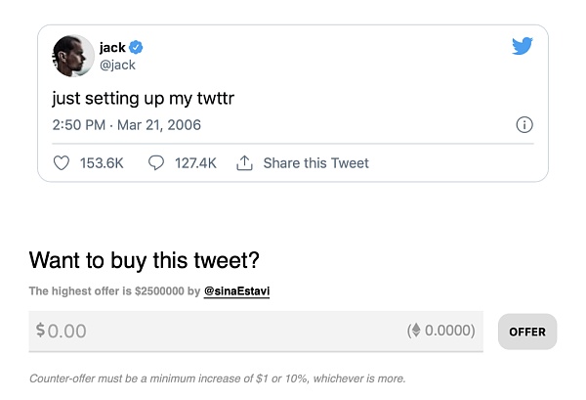Click the Ethereum diamond symbol
The image size is (586, 400).
coord(414,331)
